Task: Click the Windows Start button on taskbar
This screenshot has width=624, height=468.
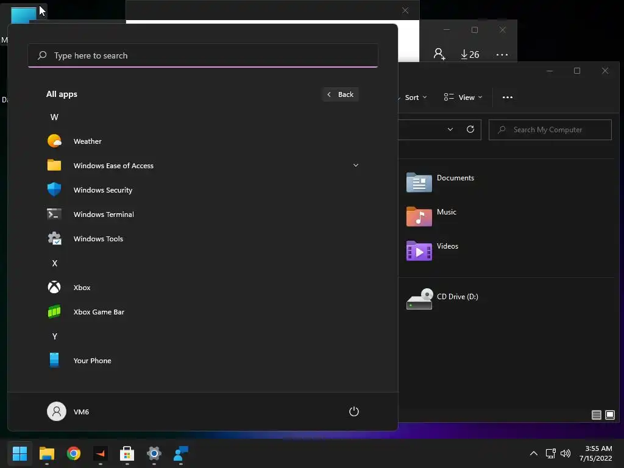Action: tap(19, 453)
